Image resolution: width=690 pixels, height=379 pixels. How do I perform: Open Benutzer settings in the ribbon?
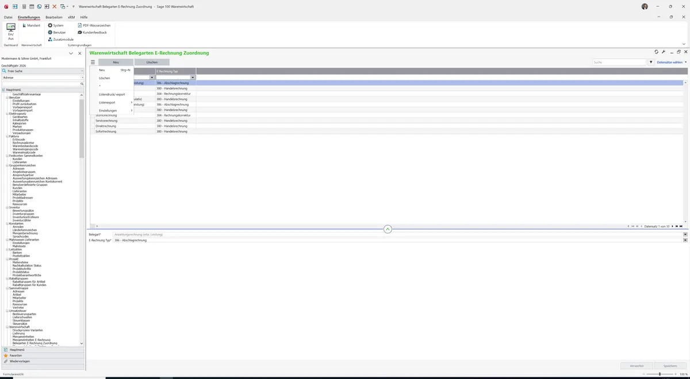point(57,32)
